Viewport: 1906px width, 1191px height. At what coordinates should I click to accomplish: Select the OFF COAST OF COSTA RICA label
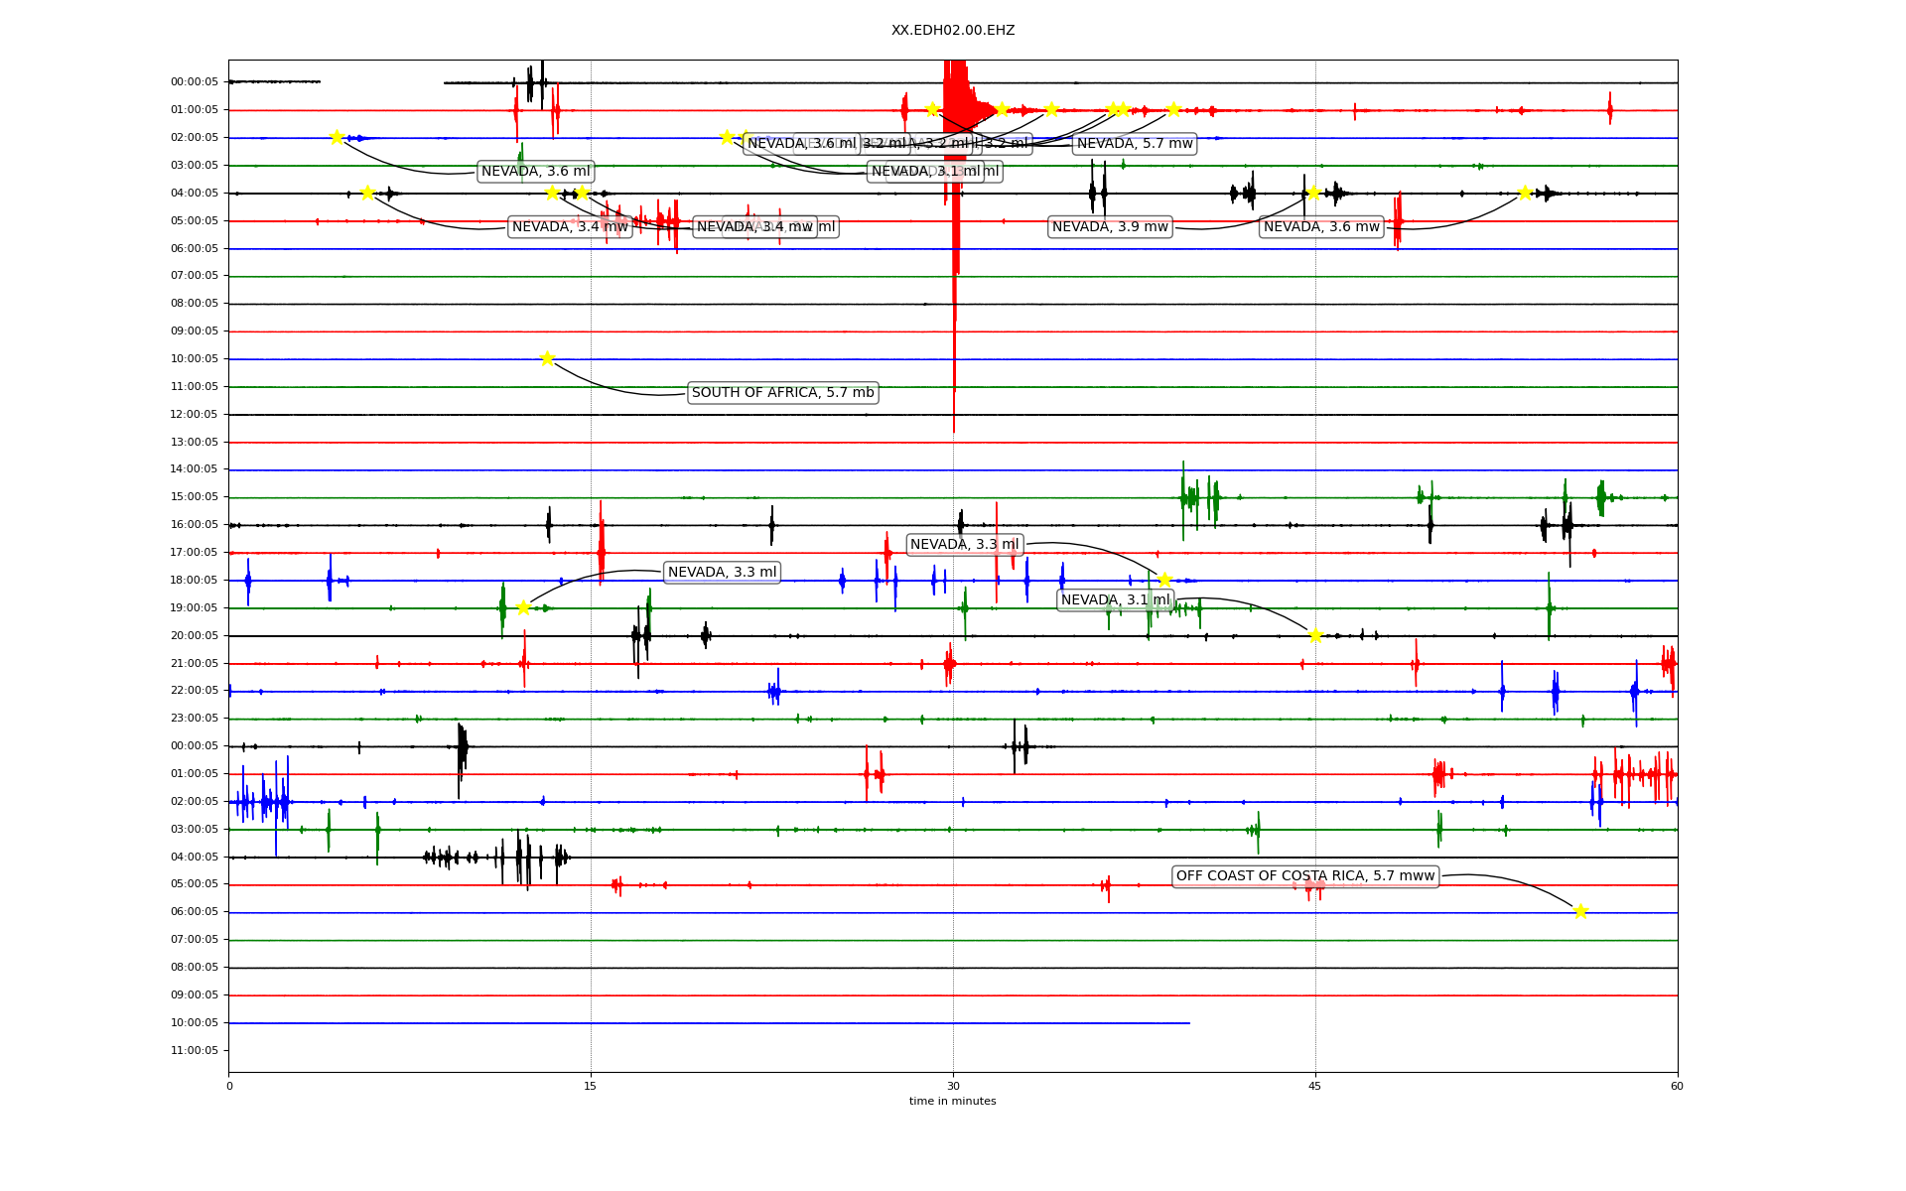(x=1305, y=876)
